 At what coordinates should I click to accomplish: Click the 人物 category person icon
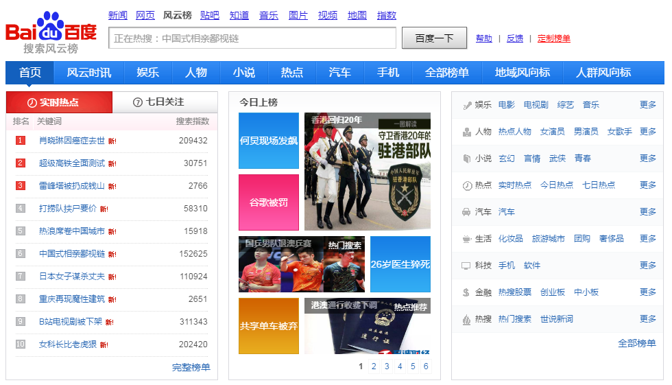[x=467, y=132]
